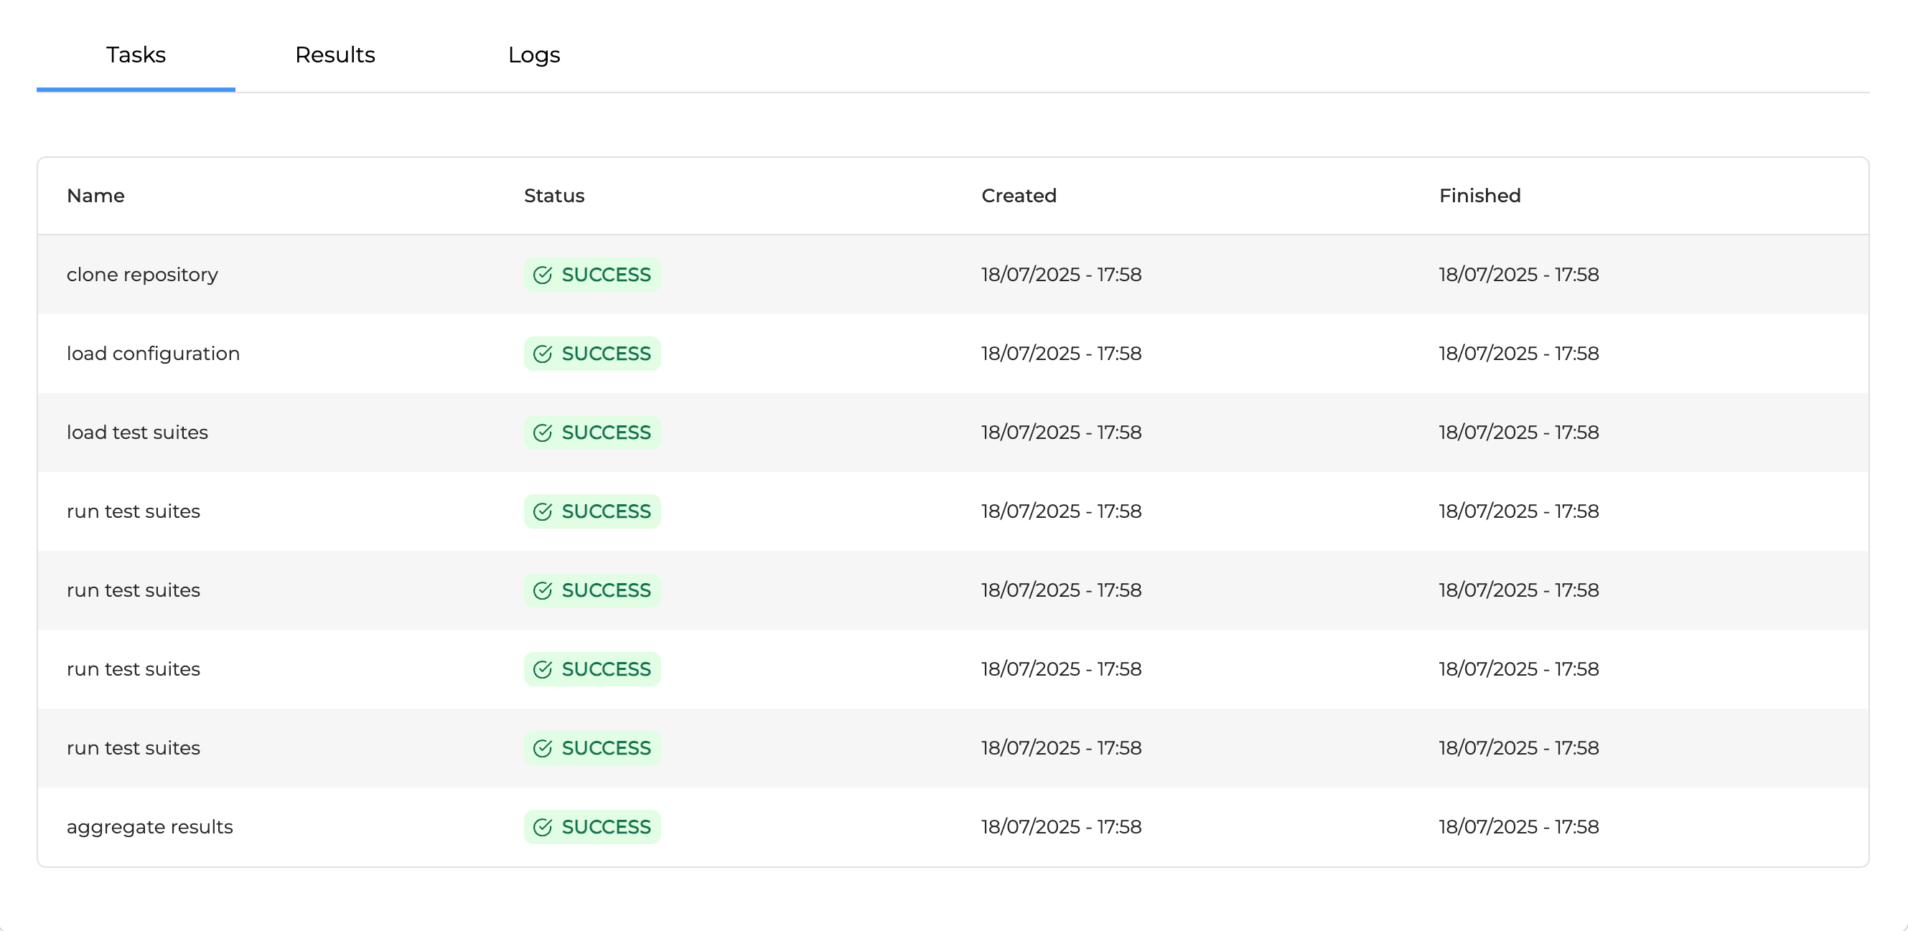Select the load configuration task name

coord(154,354)
